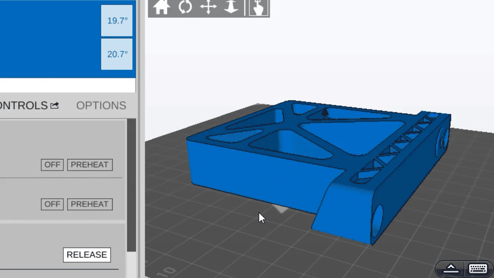The image size is (494, 278).
Task: Pop out the Controls panel icon
Action: coord(54,106)
